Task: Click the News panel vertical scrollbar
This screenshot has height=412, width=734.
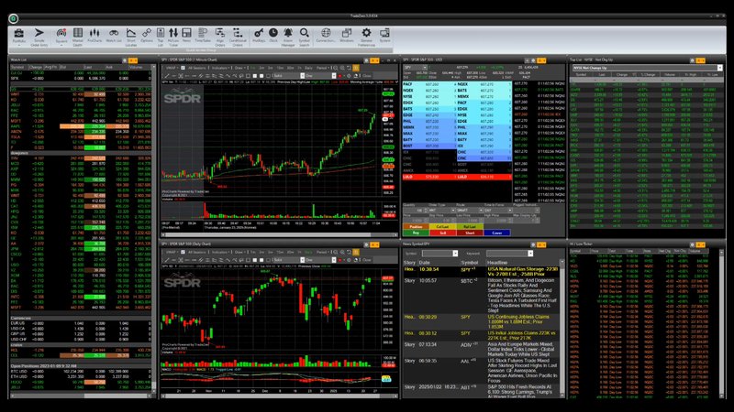Action: 562,327
